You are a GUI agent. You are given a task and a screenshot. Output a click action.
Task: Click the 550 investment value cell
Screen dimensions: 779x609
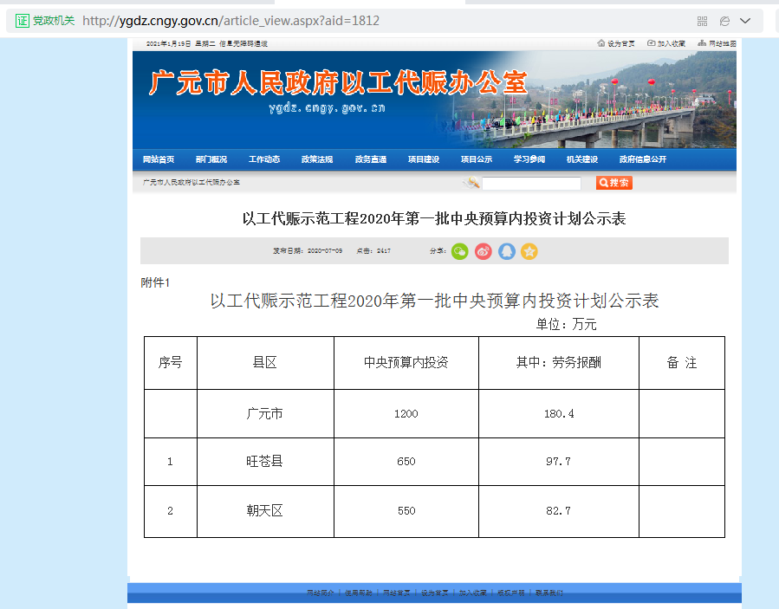pyautogui.click(x=406, y=511)
